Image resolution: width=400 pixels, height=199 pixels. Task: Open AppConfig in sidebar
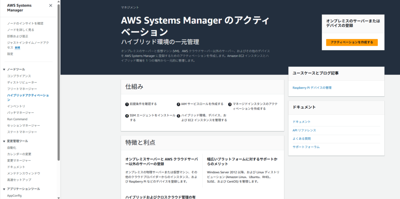(14, 196)
